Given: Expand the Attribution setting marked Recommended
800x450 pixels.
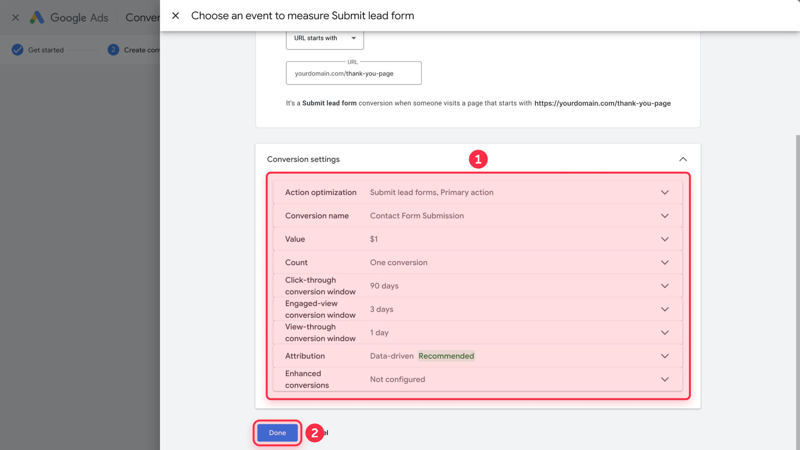Looking at the screenshot, I should tap(665, 356).
